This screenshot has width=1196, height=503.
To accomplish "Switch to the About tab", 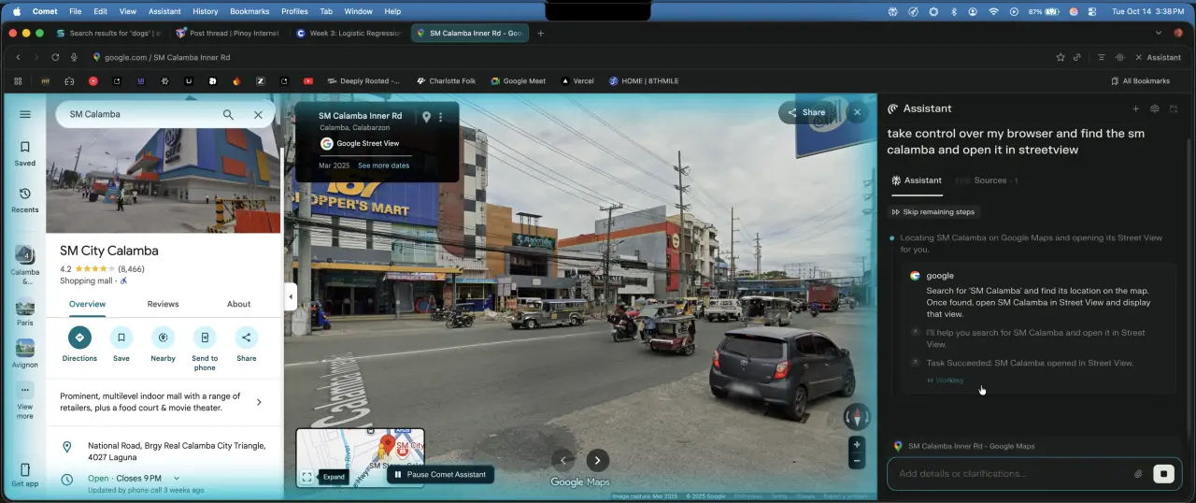I will (x=239, y=304).
